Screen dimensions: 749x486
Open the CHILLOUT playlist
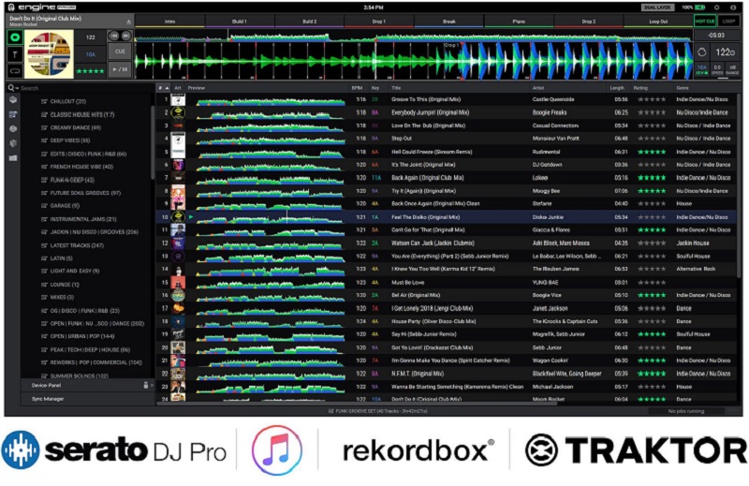click(x=68, y=101)
